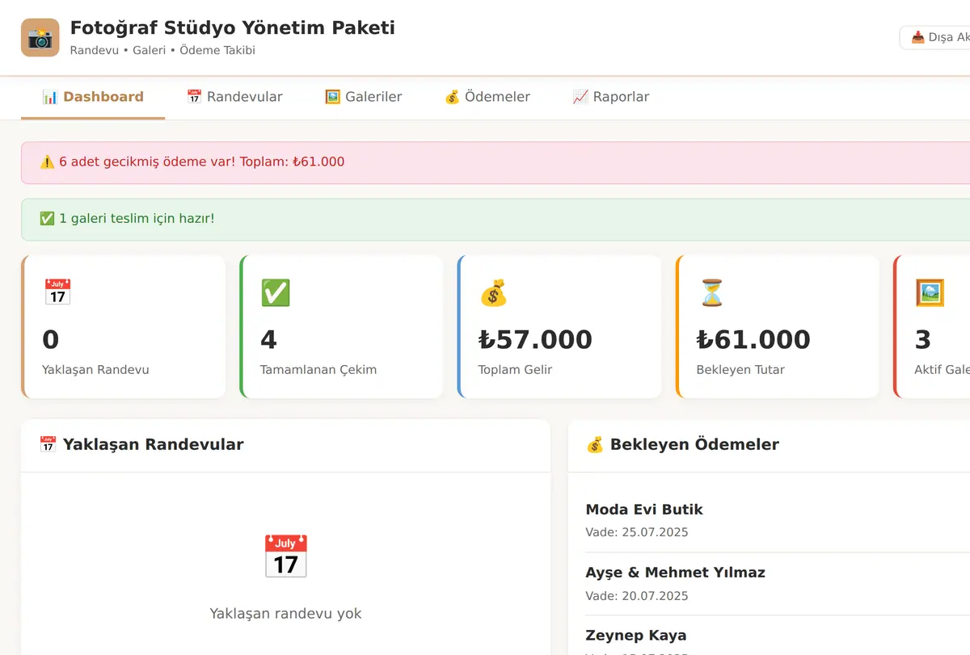Click the 'Tamamlanan Çekim' card label

coord(318,370)
